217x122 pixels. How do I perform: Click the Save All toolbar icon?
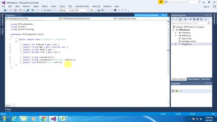tap(28, 10)
